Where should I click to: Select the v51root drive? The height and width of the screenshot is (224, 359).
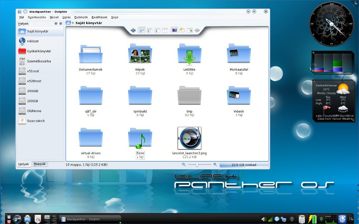point(41,71)
